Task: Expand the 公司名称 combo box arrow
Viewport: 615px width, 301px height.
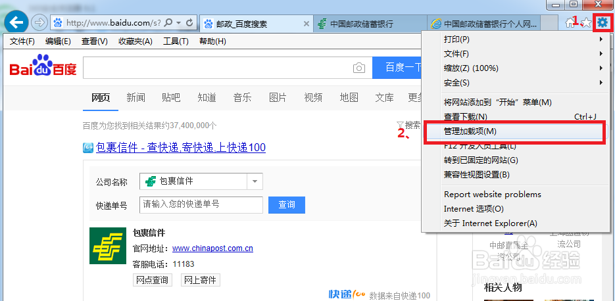Action: tap(255, 181)
